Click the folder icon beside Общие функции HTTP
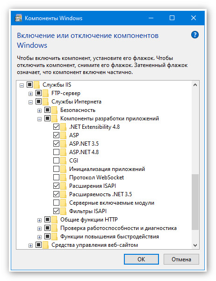 coord(55,219)
